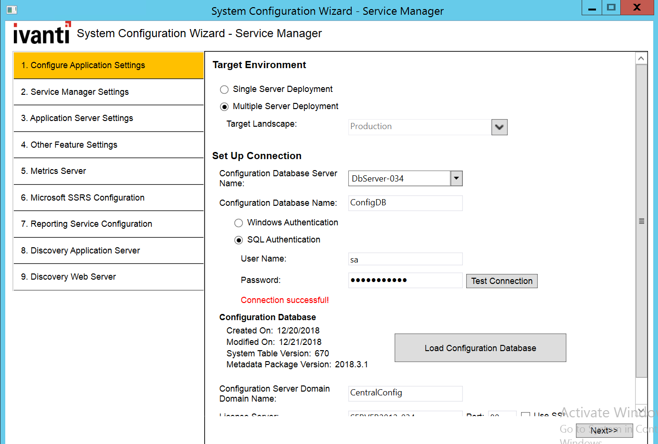Open the Target Landscape dropdown
This screenshot has height=444, width=658.
[x=499, y=127]
